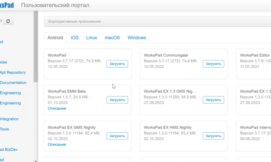Open description link for WorksPad EX GMS Nightly
This screenshot has height=162, width=271.
click(x=57, y=145)
